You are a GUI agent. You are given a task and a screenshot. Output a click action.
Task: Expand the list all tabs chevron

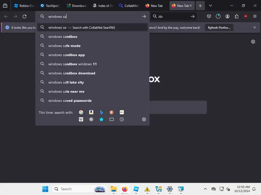click(x=210, y=6)
